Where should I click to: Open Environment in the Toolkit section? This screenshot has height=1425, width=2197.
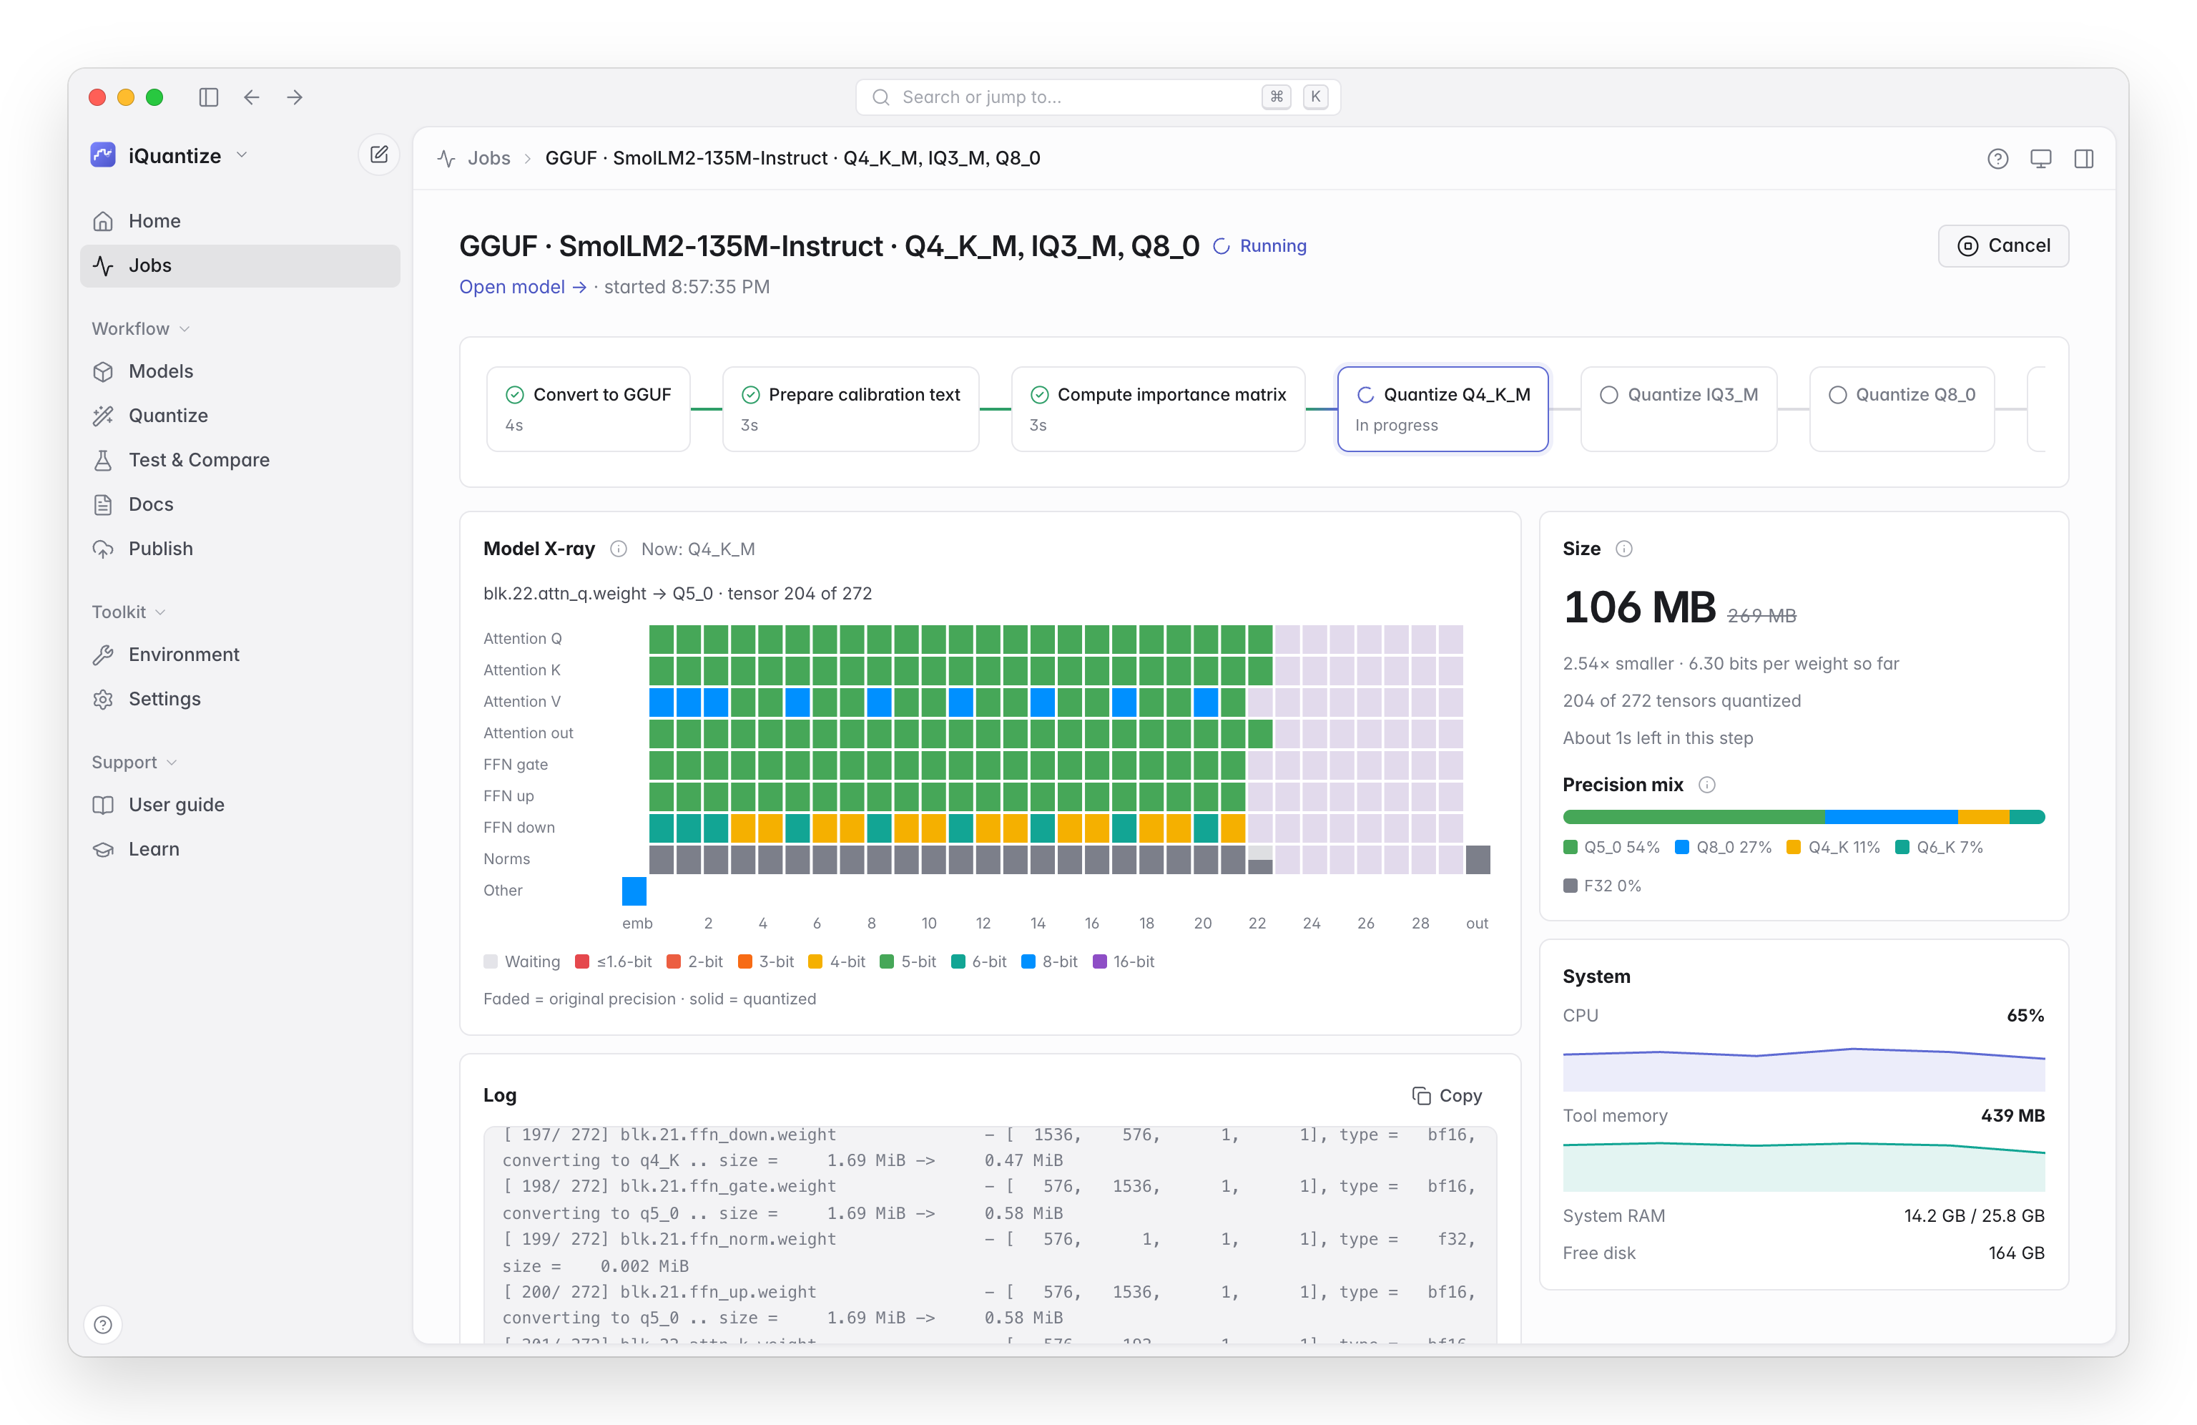240,655
